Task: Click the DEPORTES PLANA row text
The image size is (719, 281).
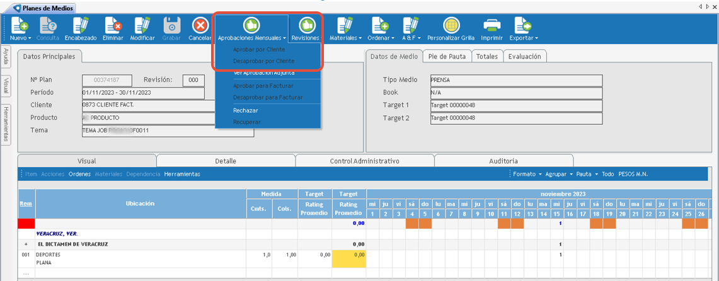Action: 48,259
